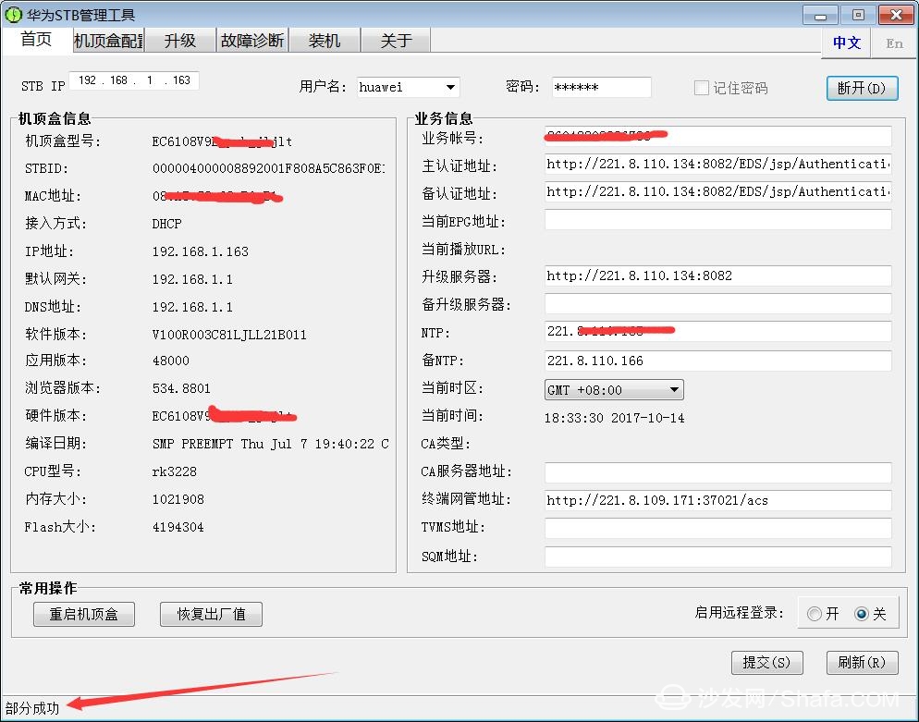Image resolution: width=919 pixels, height=722 pixels.
Task: Click the 恢复出厂值 button
Action: pyautogui.click(x=211, y=614)
